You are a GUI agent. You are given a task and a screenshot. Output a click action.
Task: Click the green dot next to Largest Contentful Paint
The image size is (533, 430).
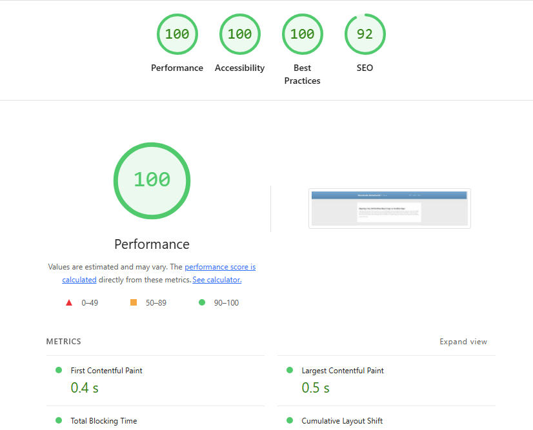coord(289,370)
